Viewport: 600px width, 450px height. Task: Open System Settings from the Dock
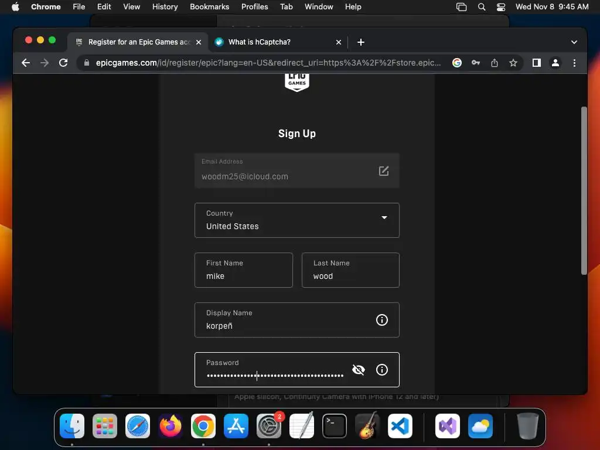(268, 426)
